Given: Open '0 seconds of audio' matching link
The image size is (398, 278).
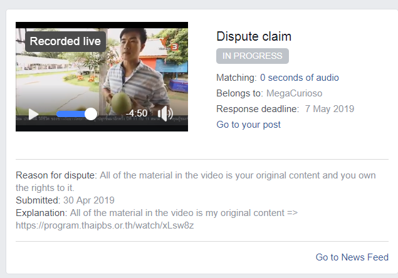Looking at the screenshot, I should [x=300, y=78].
